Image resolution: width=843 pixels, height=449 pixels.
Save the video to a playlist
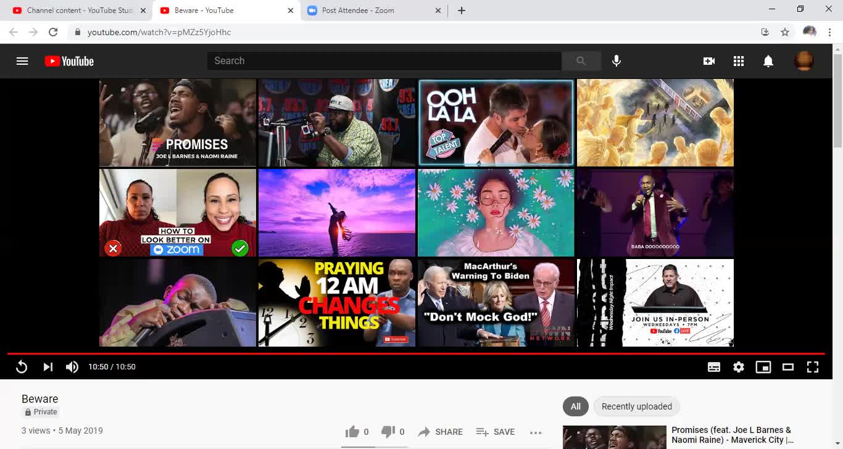[496, 432]
